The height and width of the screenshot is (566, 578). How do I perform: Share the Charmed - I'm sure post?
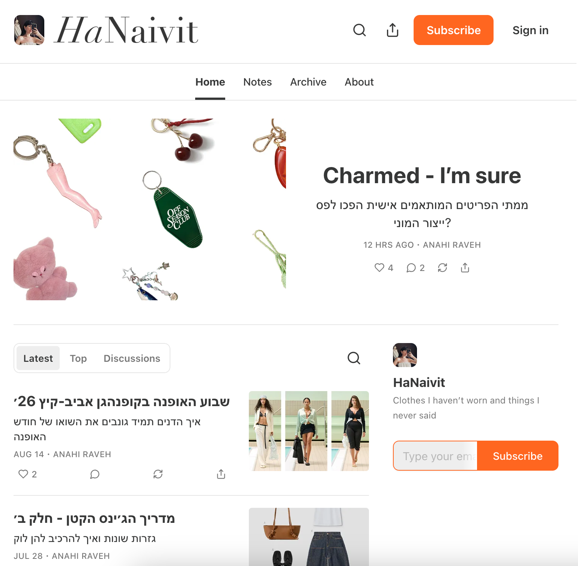point(465,268)
